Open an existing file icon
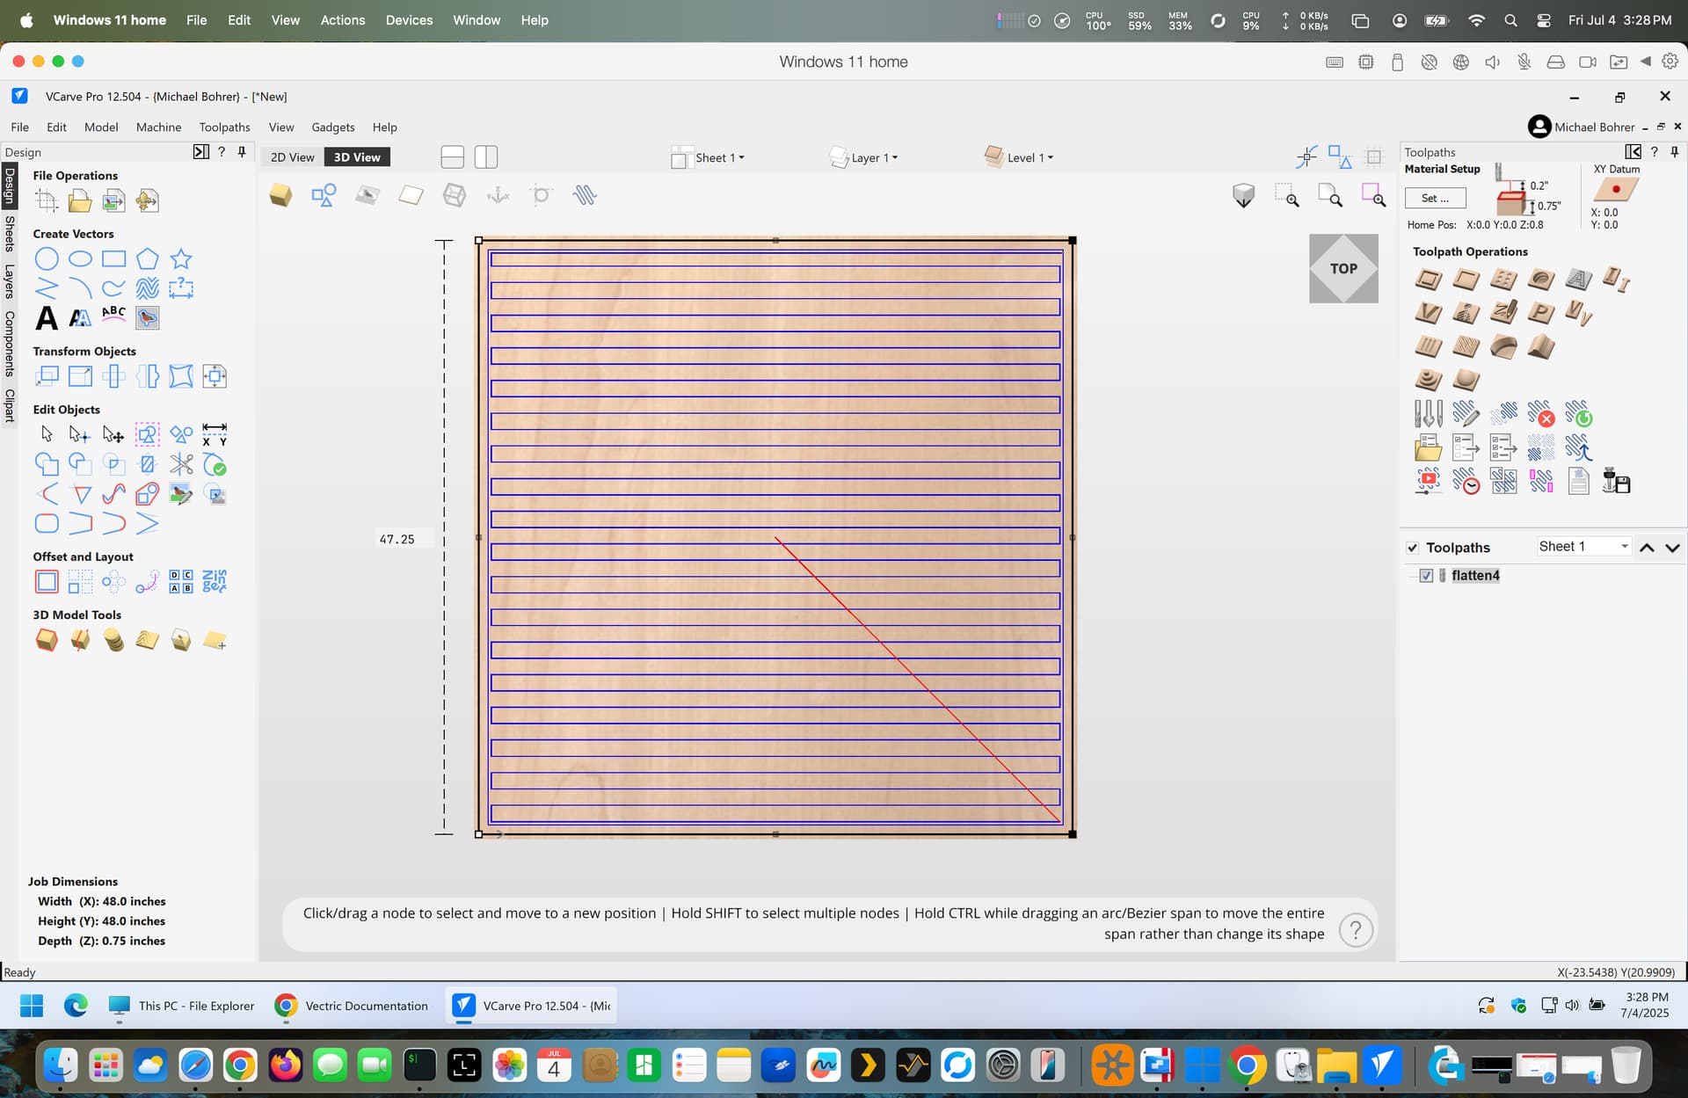 (80, 201)
